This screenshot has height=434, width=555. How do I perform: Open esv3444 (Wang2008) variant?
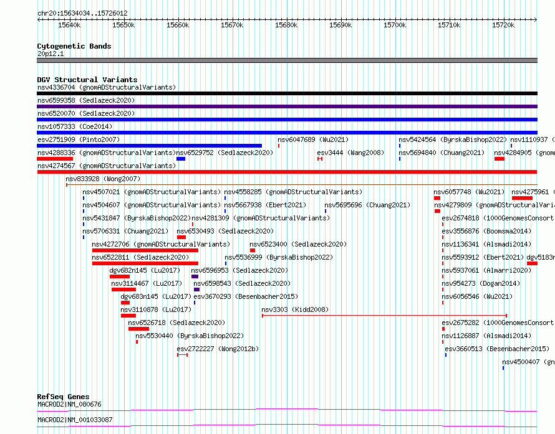(x=350, y=153)
